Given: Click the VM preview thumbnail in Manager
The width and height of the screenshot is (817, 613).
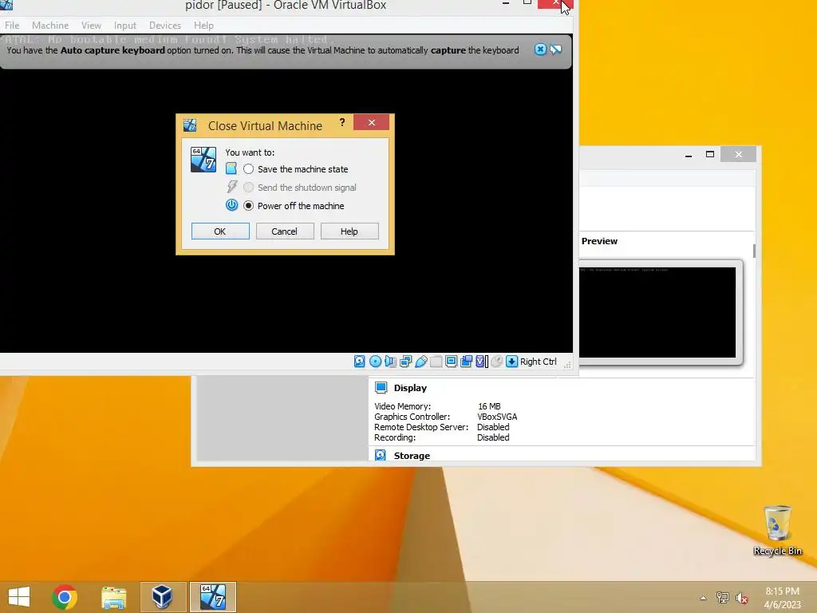Looking at the screenshot, I should point(657,312).
